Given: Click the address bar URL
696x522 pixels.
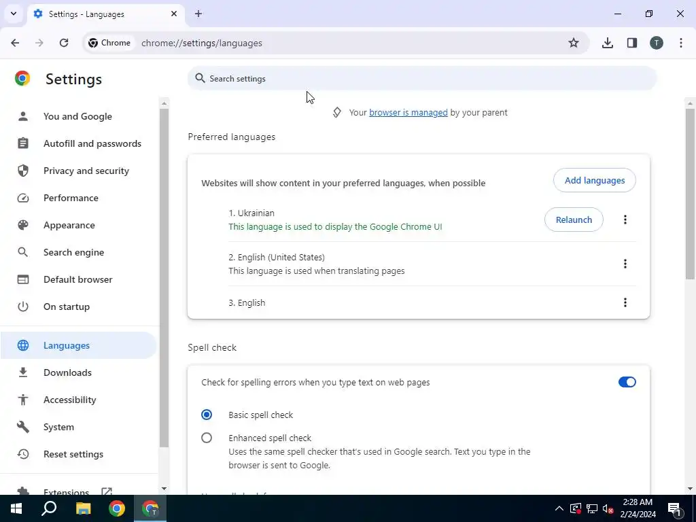Looking at the screenshot, I should (x=201, y=43).
